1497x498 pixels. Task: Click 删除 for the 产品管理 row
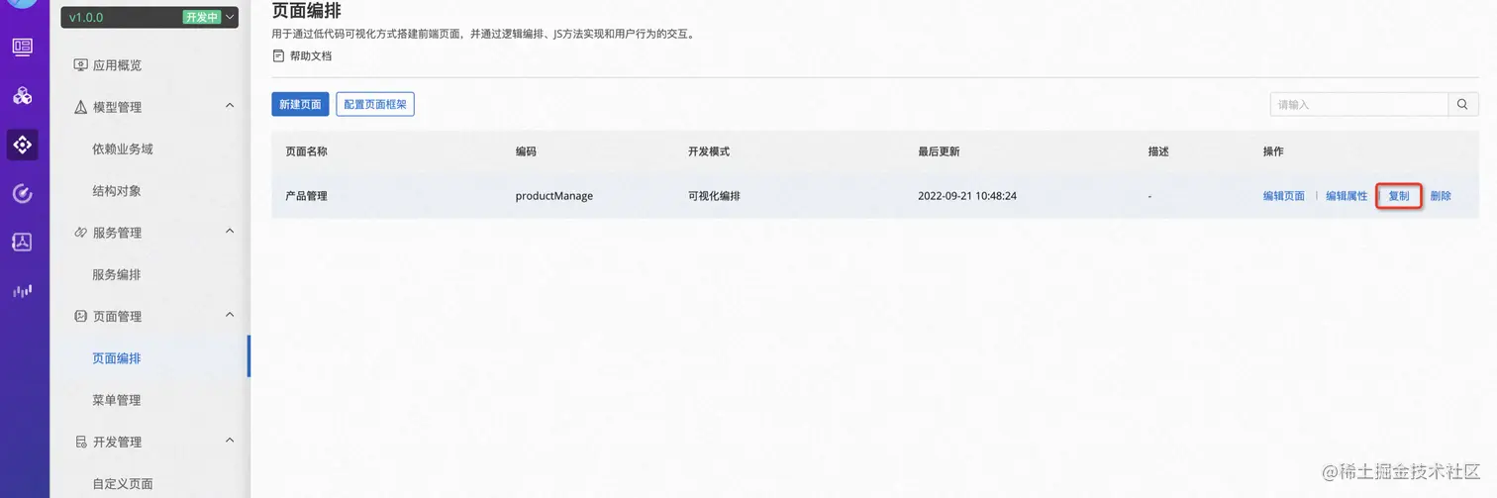coord(1441,196)
